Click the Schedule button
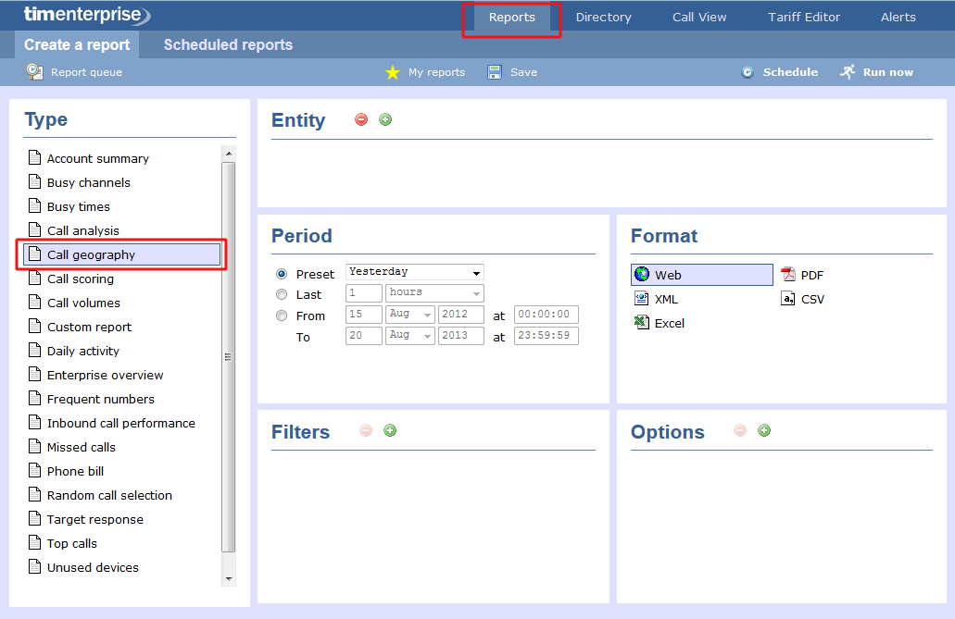 point(779,72)
